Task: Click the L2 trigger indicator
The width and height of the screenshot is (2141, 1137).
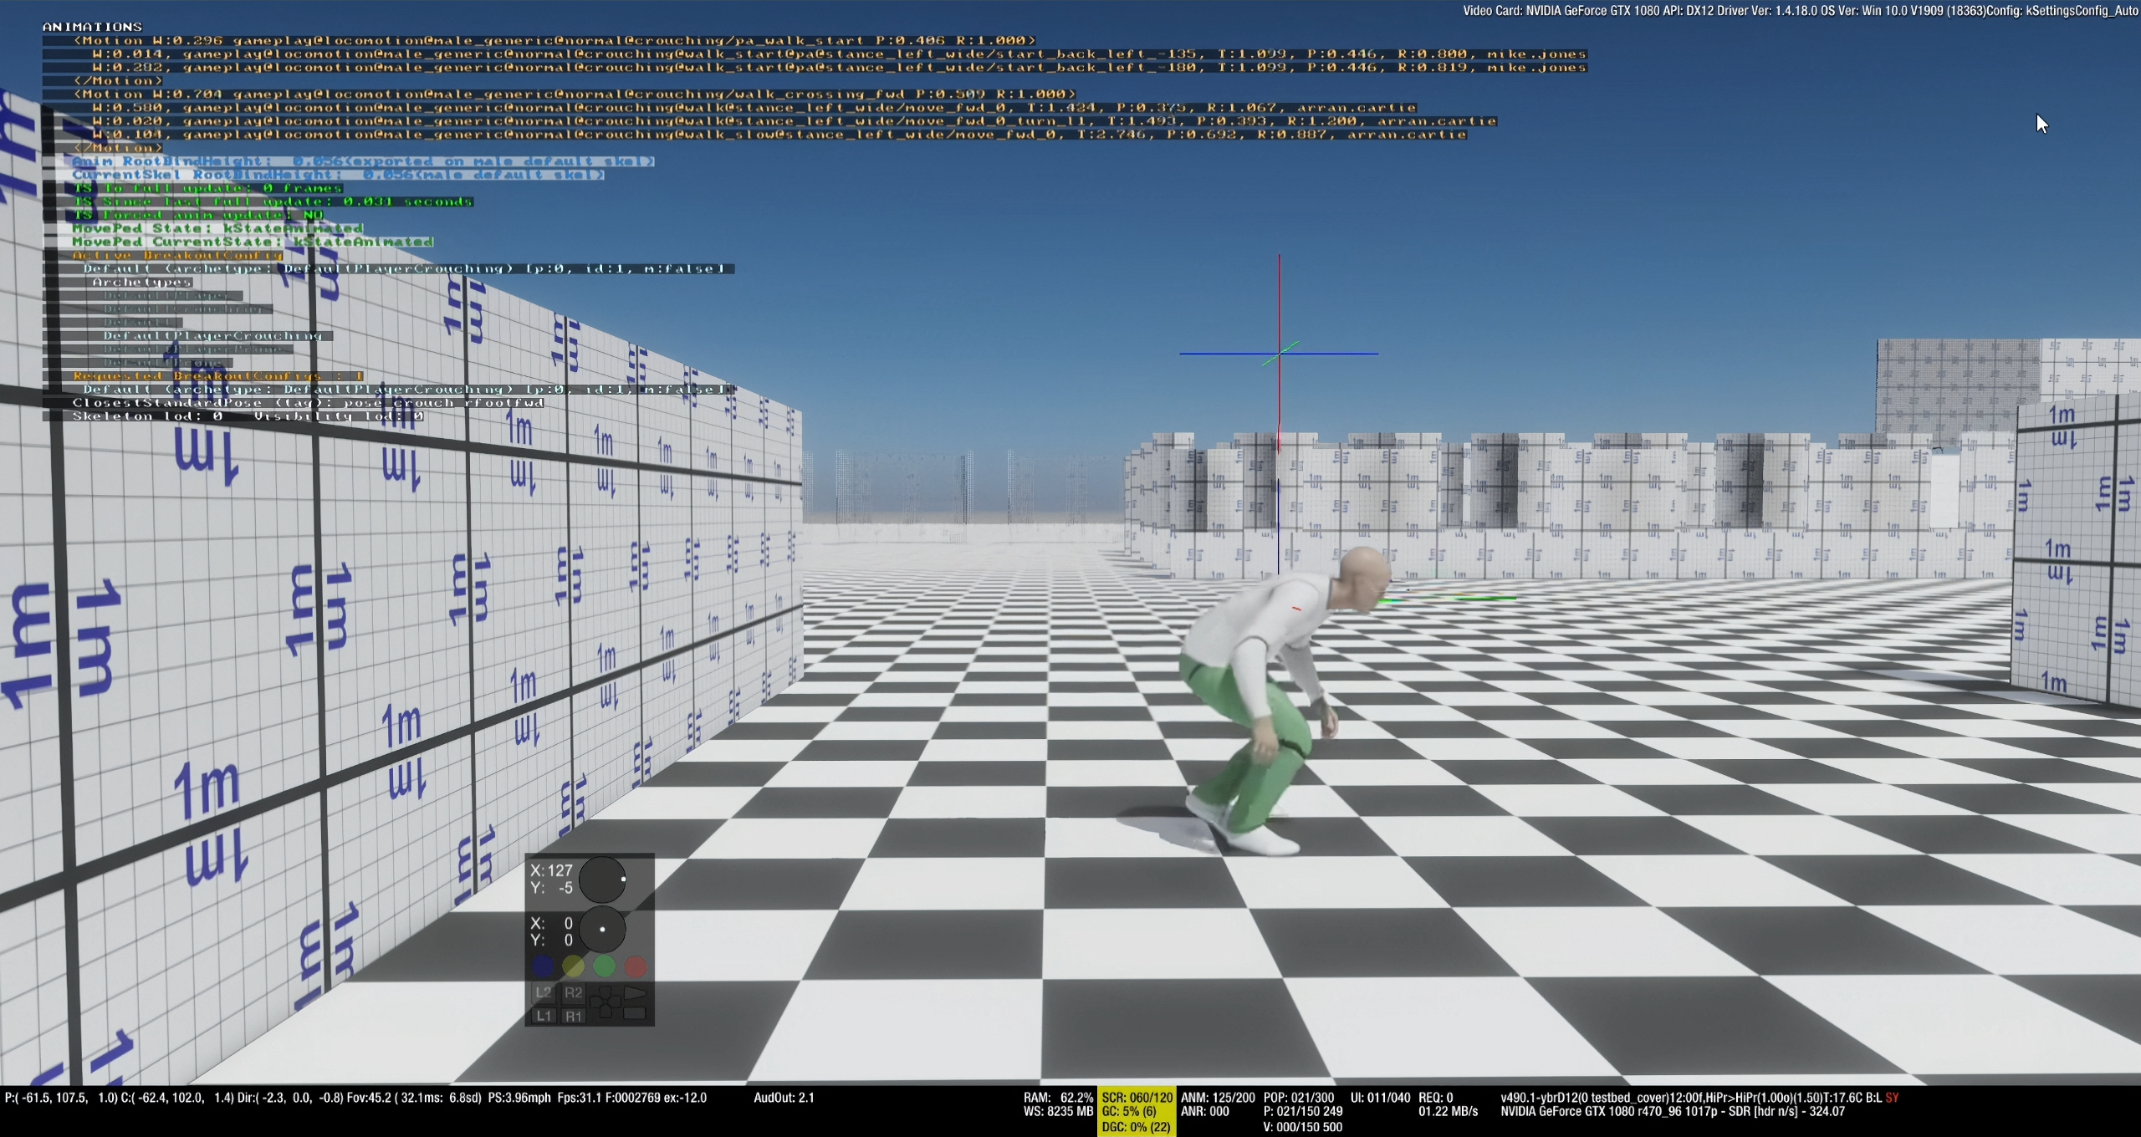Action: coord(544,992)
